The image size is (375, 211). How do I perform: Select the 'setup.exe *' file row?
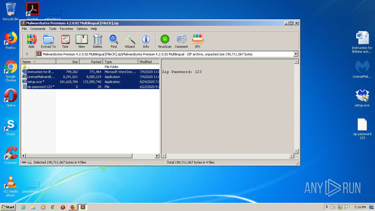[x=91, y=82]
